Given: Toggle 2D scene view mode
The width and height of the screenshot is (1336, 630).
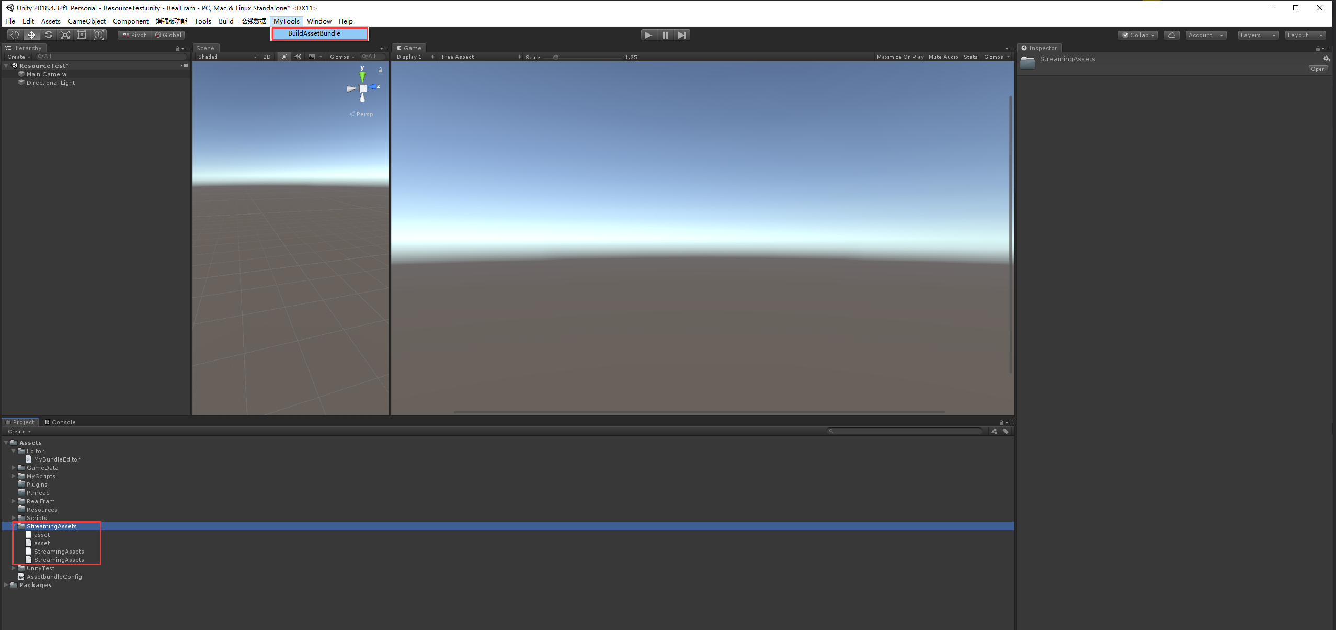Looking at the screenshot, I should click(267, 57).
